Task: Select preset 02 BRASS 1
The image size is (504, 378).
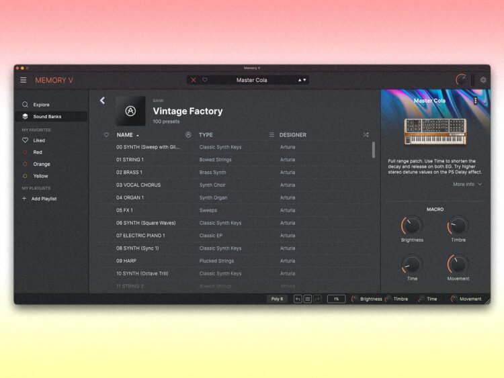Action: point(235,172)
